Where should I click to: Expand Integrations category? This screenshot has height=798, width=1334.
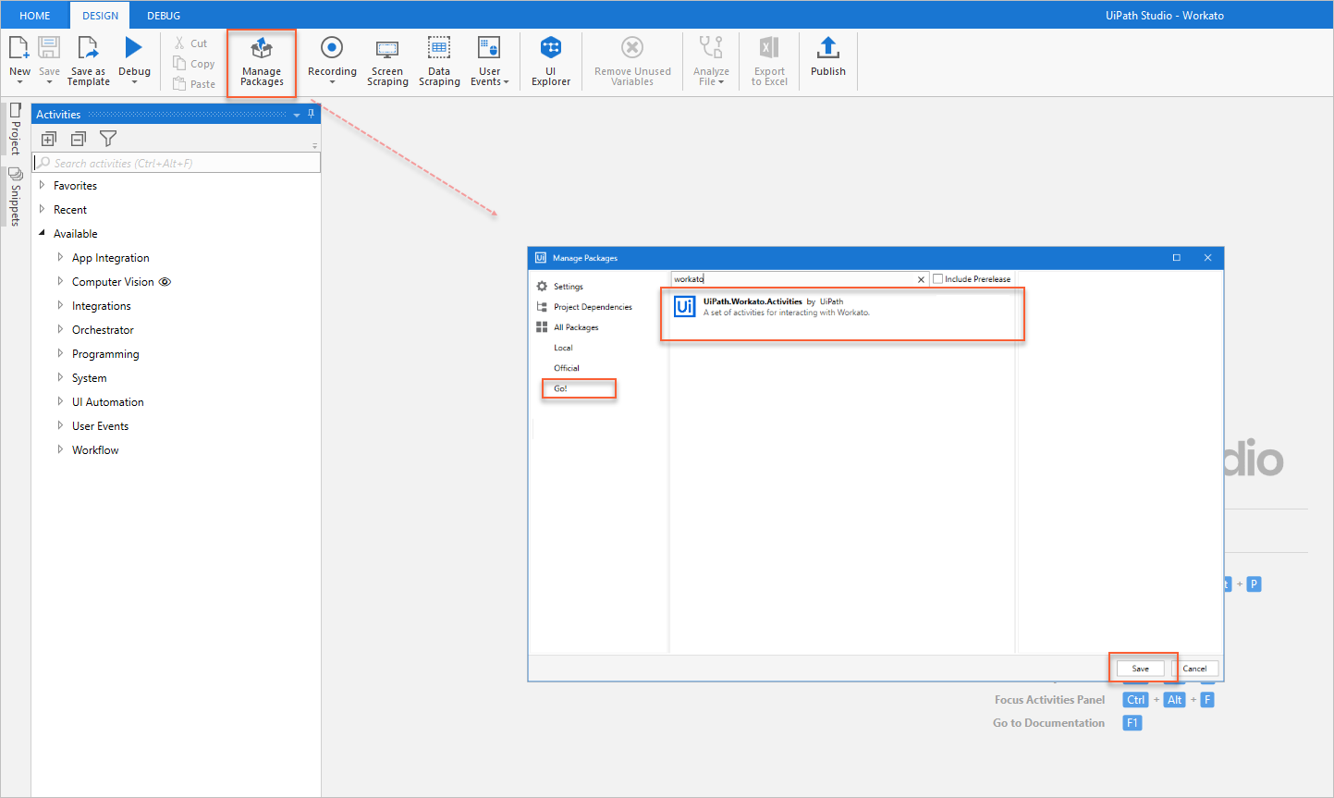(x=60, y=306)
